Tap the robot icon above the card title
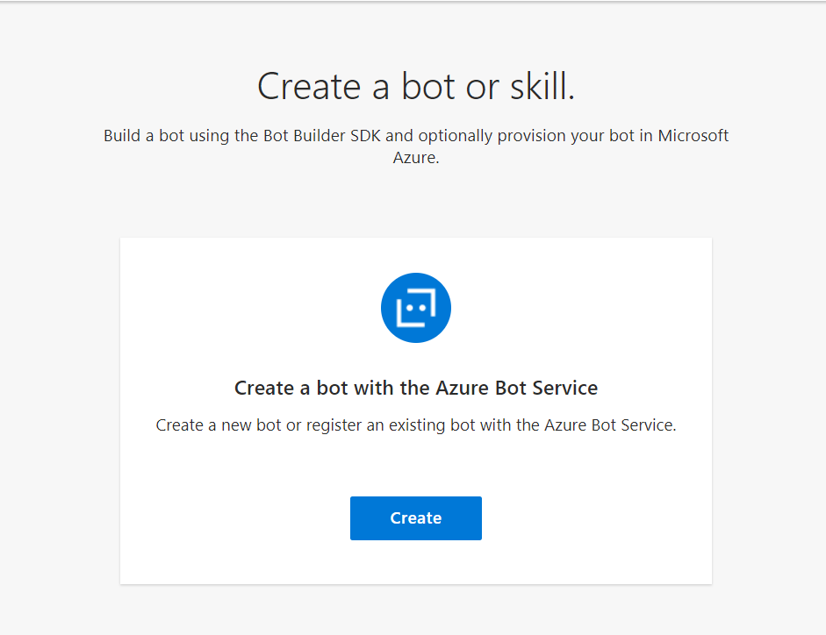This screenshot has height=635, width=826. pos(415,307)
